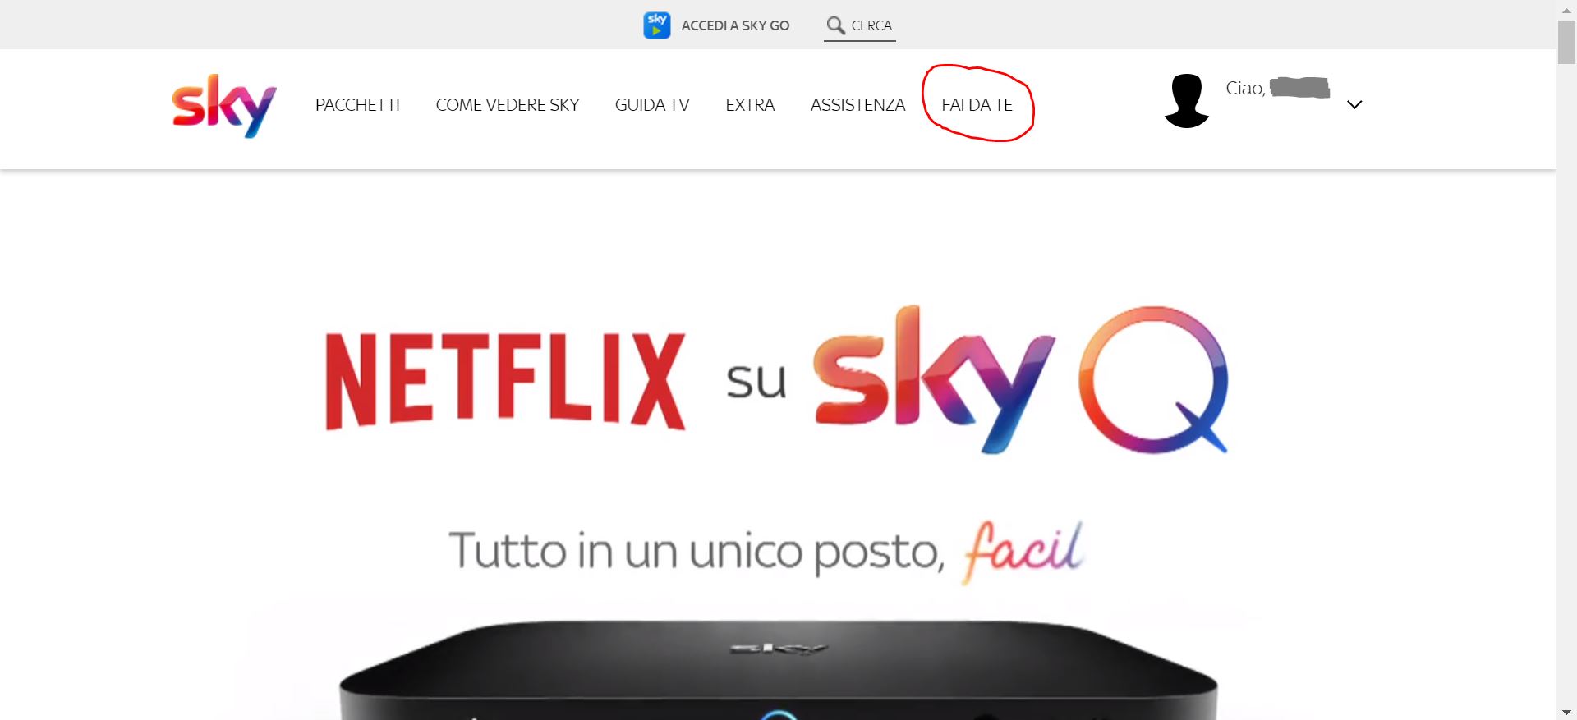1577x720 pixels.
Task: Click the vertical scrollbar thumb
Action: pyautogui.click(x=1567, y=42)
